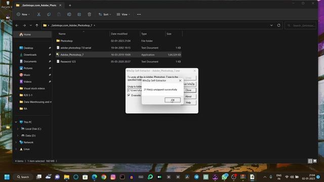Click the Search box in Explorer
Screen dimensions: 324x182
pos(301,25)
